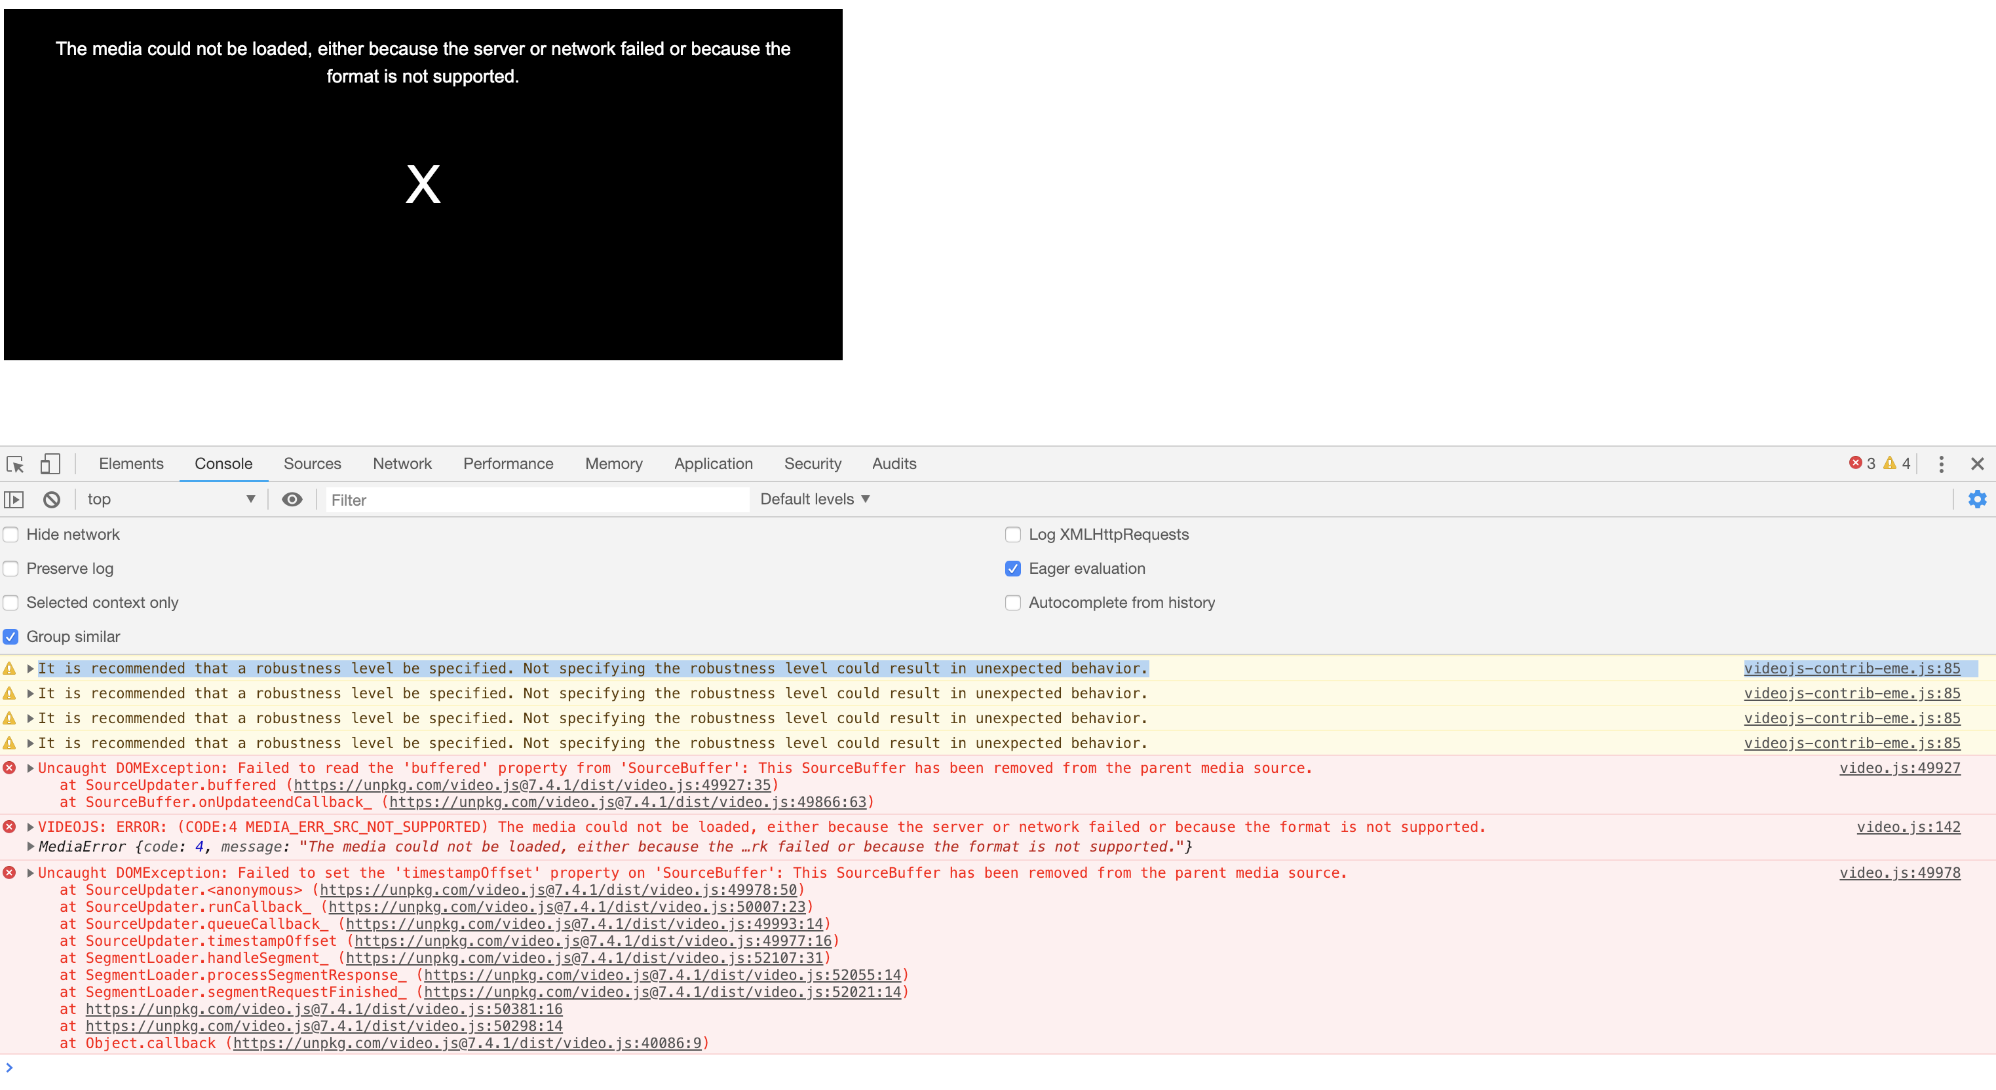Toggle the device toolbar icon
This screenshot has height=1090, width=1996.
[x=50, y=464]
